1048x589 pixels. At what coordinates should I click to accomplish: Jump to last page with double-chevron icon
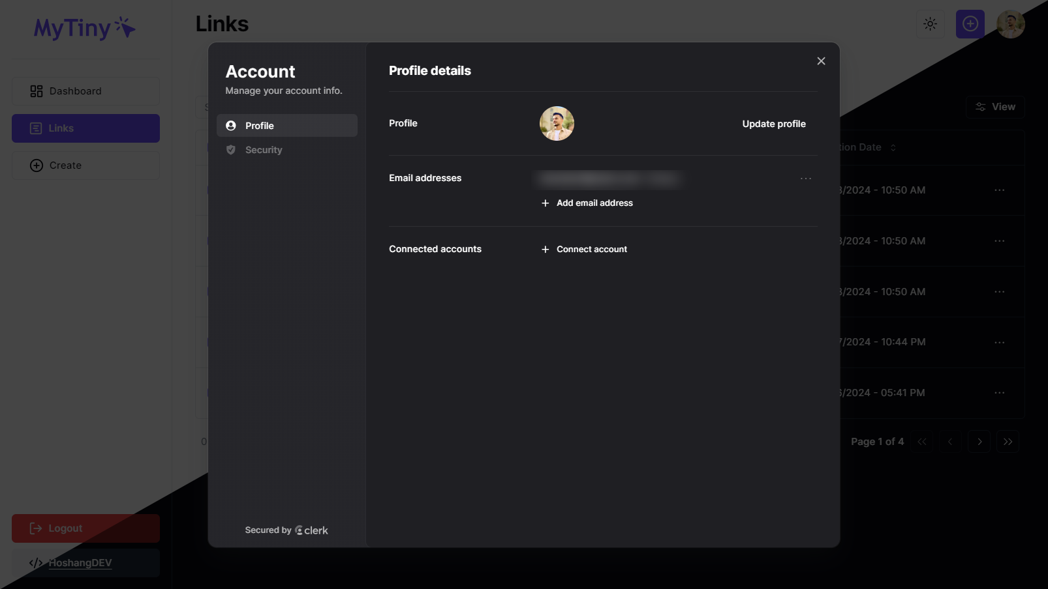1008,441
